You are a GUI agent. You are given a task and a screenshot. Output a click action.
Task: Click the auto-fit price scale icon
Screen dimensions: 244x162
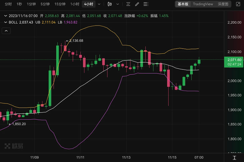click(234, 157)
